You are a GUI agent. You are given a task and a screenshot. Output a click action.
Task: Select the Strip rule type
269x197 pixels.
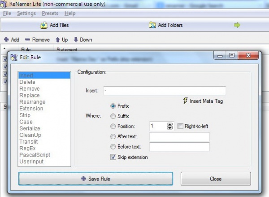pos(44,115)
